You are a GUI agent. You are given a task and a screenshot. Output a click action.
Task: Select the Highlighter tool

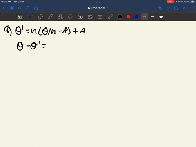[50, 17]
